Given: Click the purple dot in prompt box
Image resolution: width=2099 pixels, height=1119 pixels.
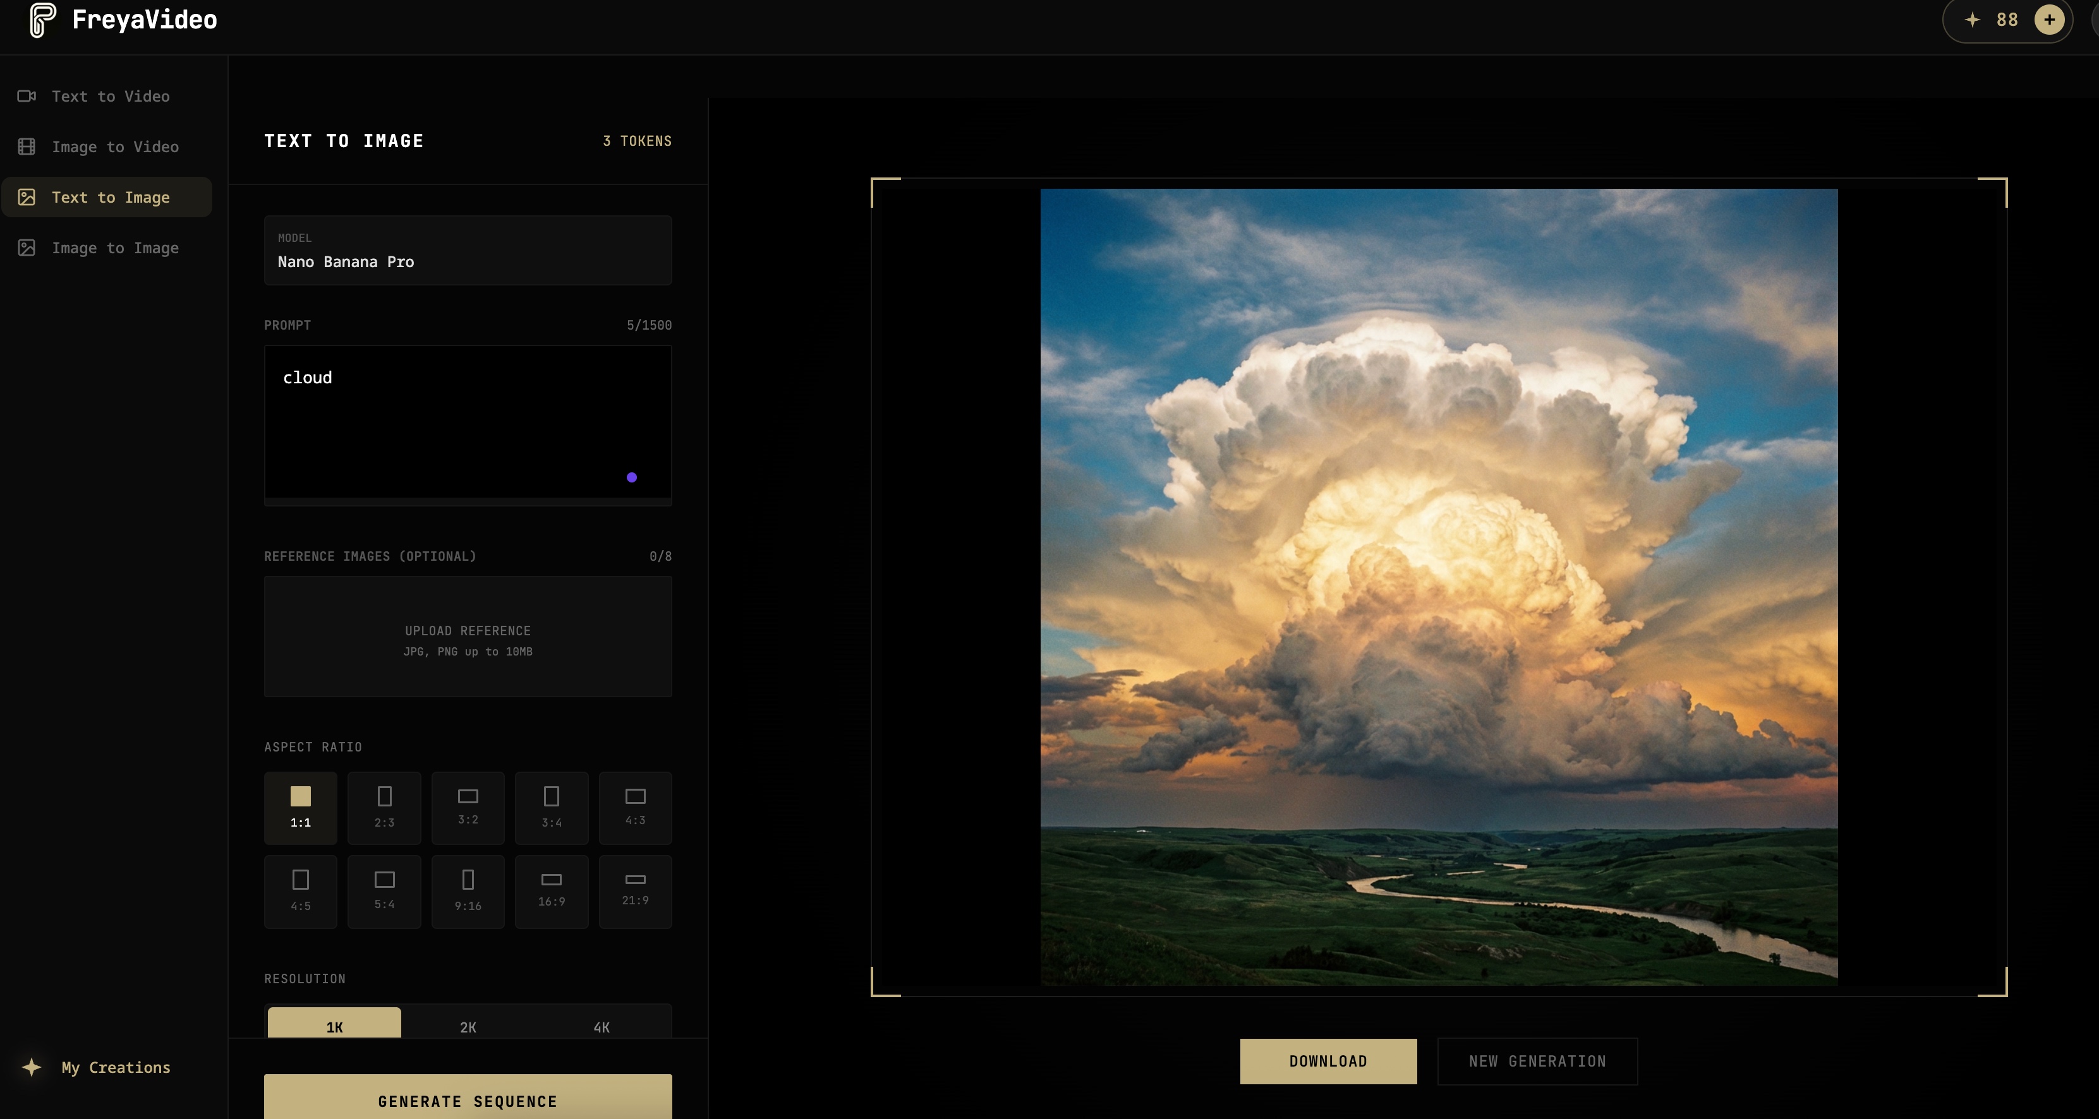Looking at the screenshot, I should (x=631, y=477).
